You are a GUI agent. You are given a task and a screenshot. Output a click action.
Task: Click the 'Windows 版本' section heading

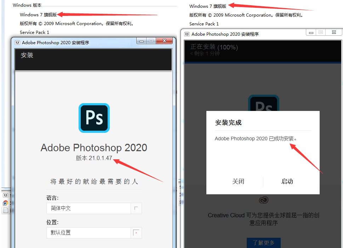coord(27,5)
